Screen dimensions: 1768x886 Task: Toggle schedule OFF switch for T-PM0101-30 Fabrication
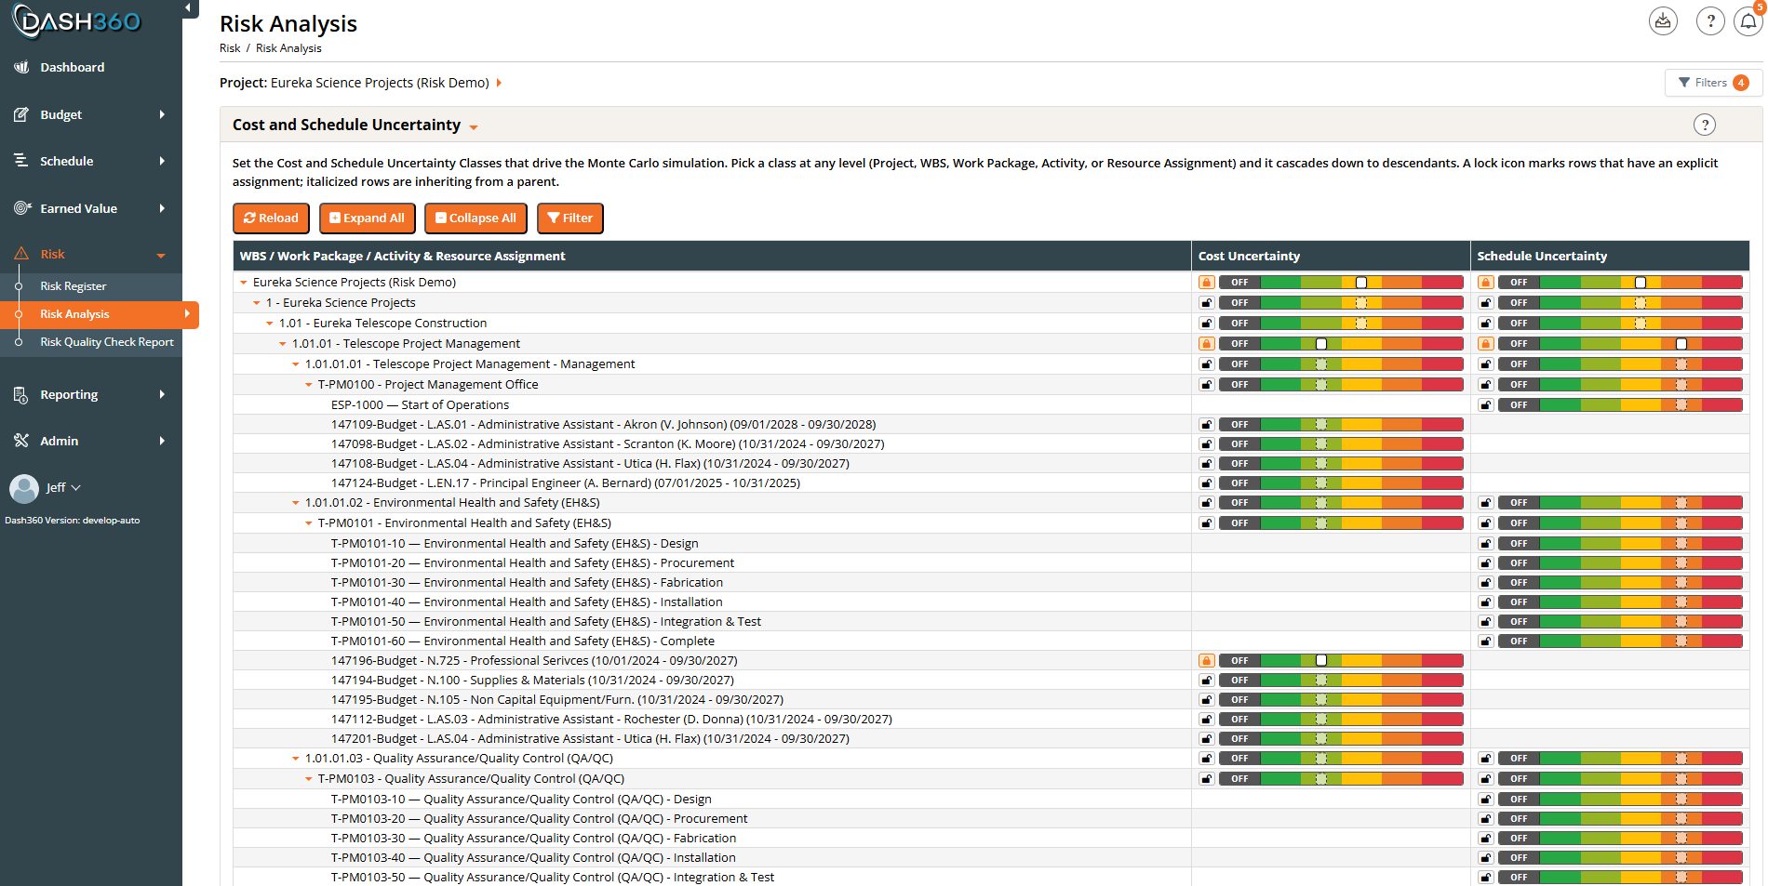pos(1519,582)
